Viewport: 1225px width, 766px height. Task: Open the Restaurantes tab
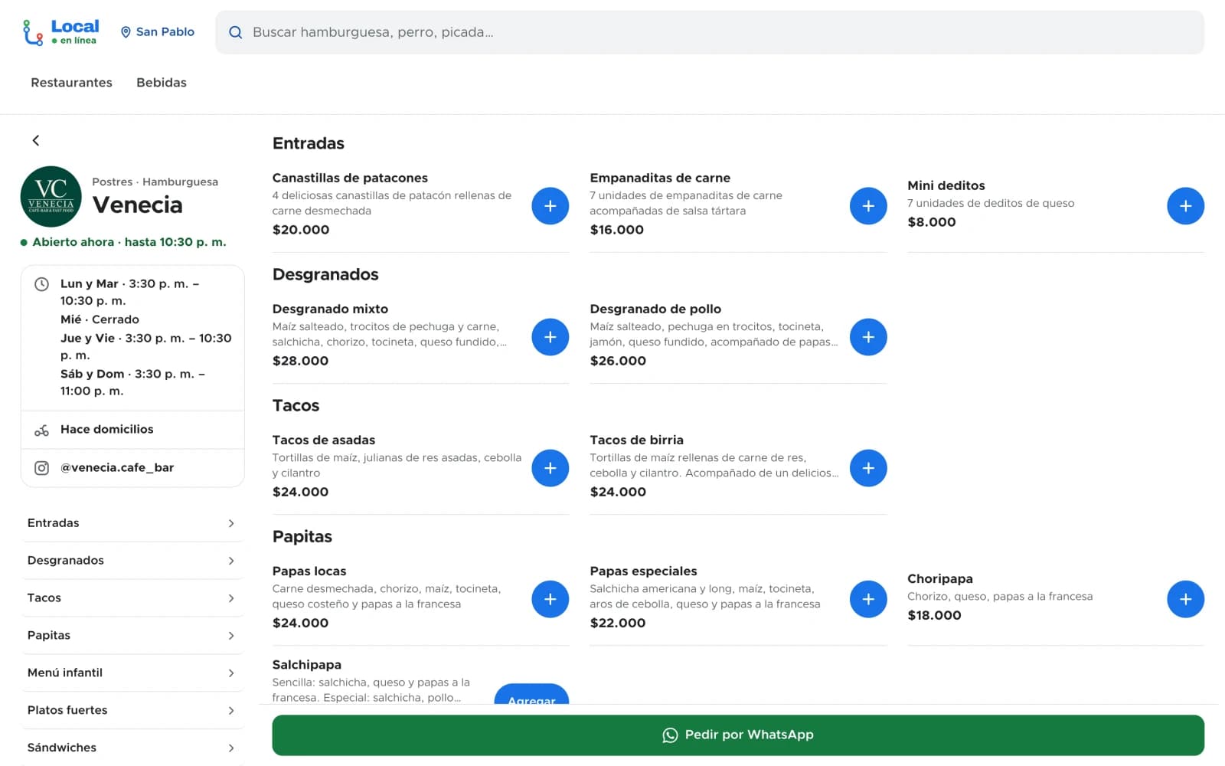coord(71,83)
